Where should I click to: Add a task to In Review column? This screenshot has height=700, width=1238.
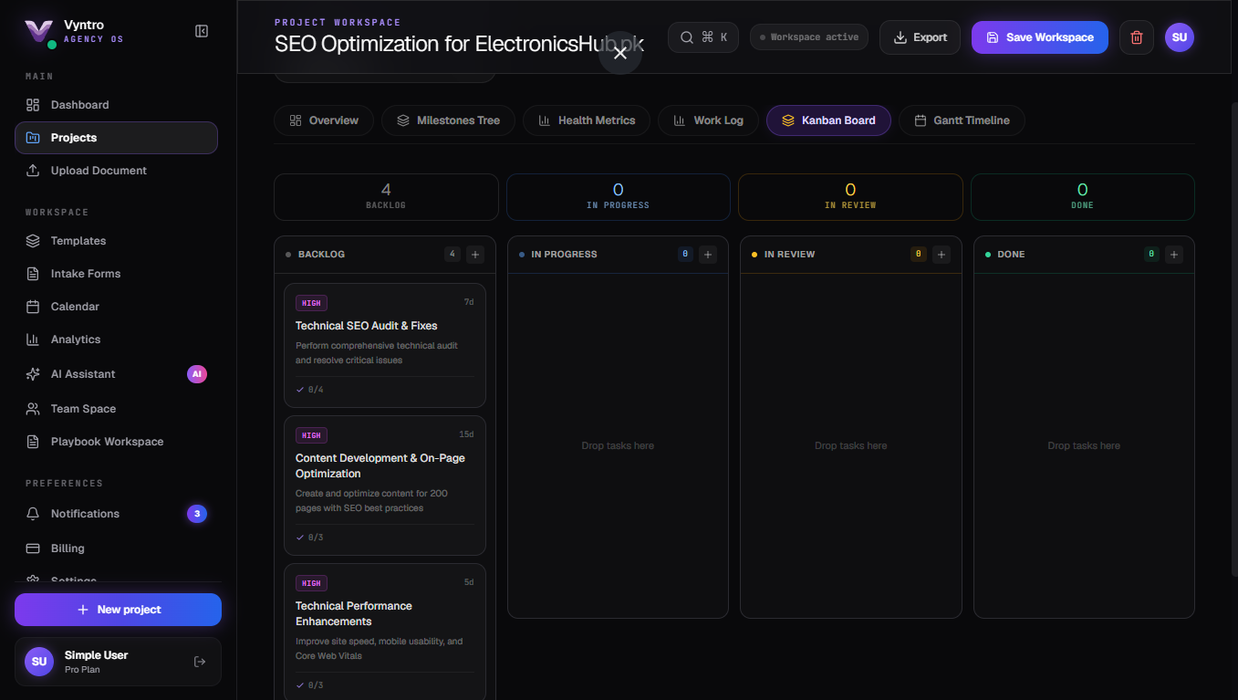[942, 255]
